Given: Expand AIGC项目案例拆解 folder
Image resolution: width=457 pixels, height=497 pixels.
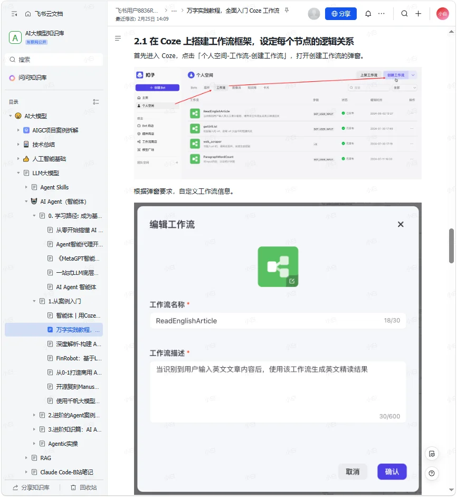Looking at the screenshot, I should [x=18, y=130].
